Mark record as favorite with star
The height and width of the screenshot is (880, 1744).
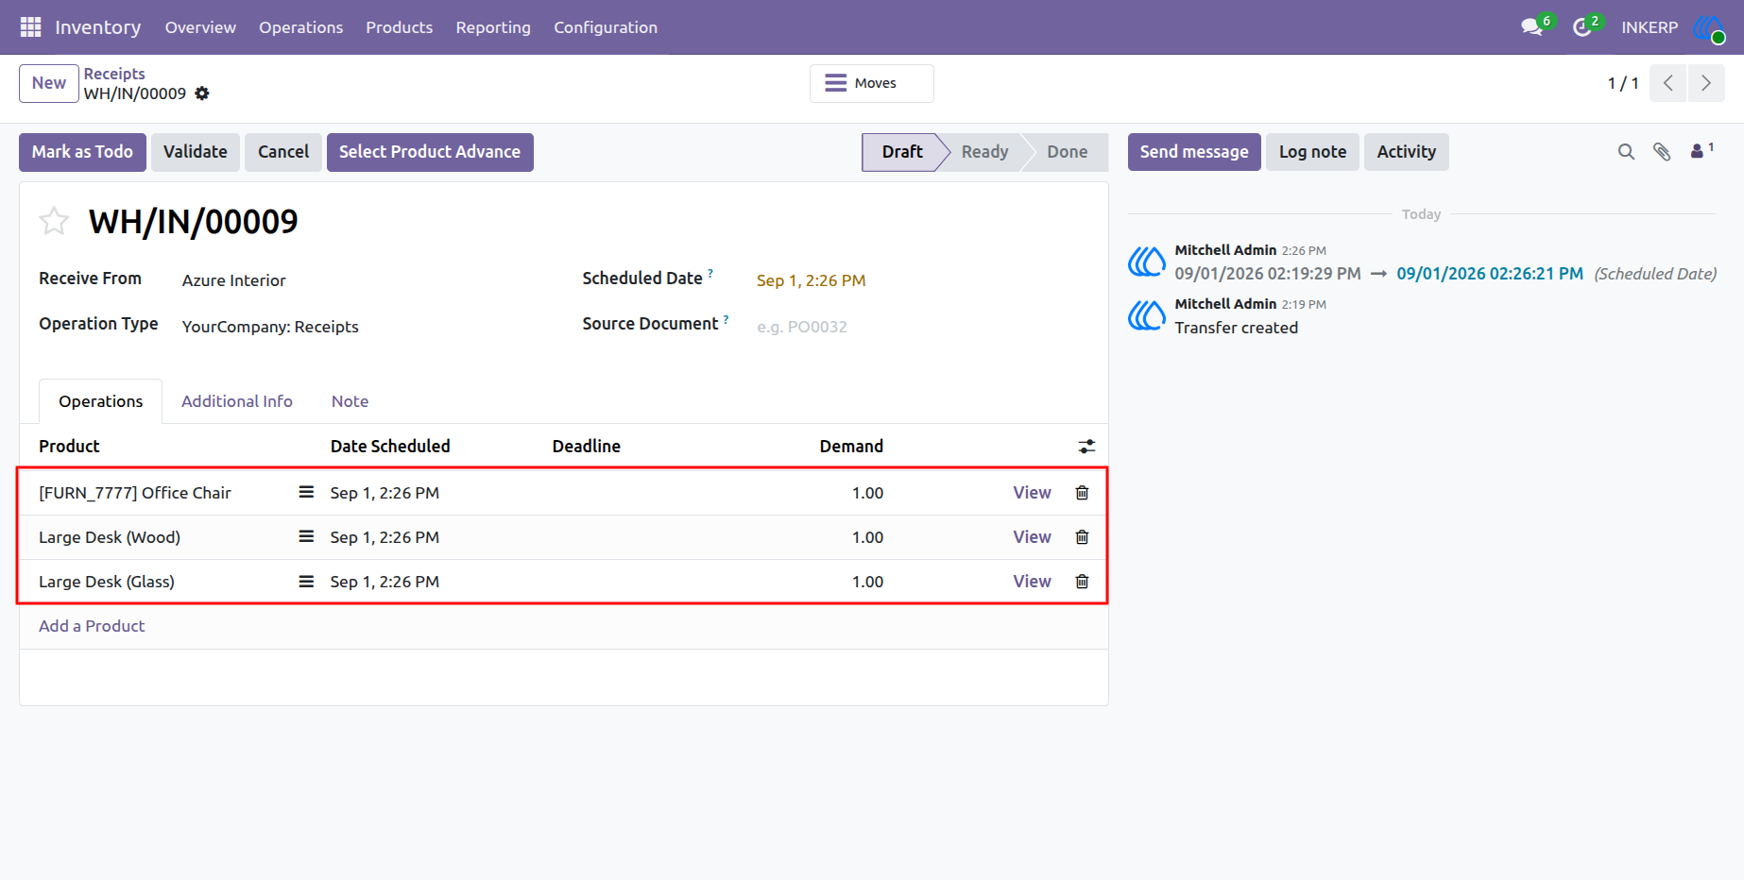coord(54,221)
